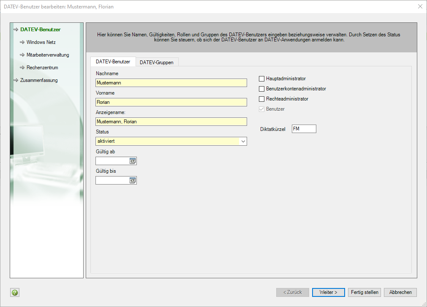Tick the Benutzerkontenadministrator checkbox
This screenshot has height=307, width=427.
(261, 89)
